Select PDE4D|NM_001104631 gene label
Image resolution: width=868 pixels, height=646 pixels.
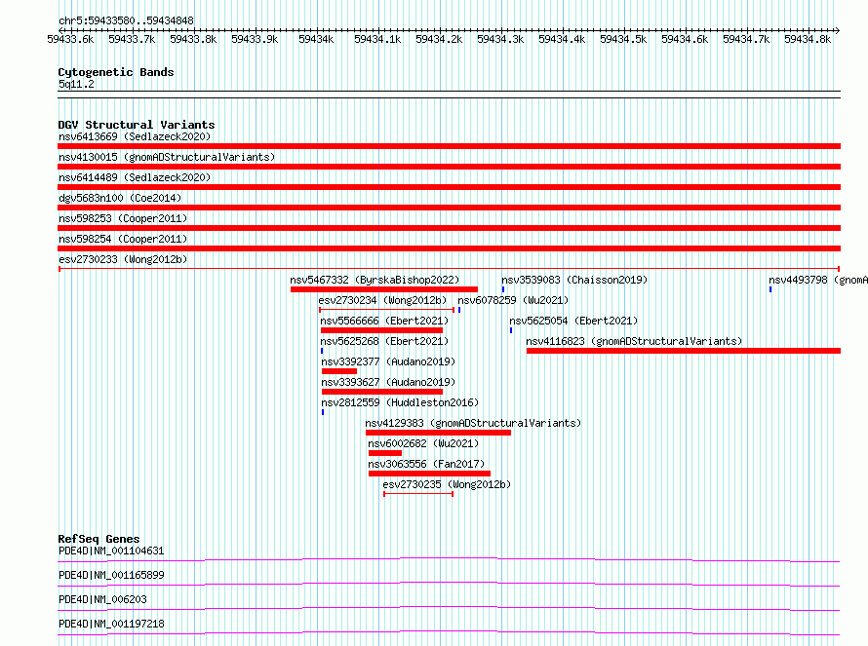click(x=111, y=551)
